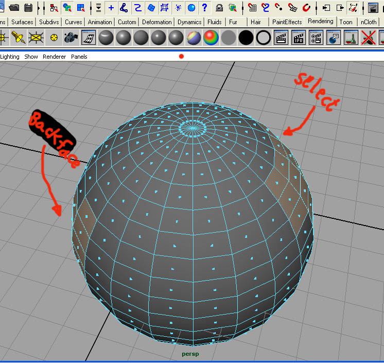Create a spot light from the shelf
Image resolution: width=384 pixels, height=363 pixels.
point(18,38)
